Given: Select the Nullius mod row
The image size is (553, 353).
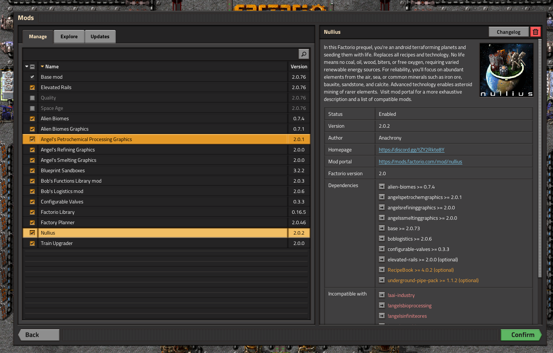Looking at the screenshot, I should (166, 233).
